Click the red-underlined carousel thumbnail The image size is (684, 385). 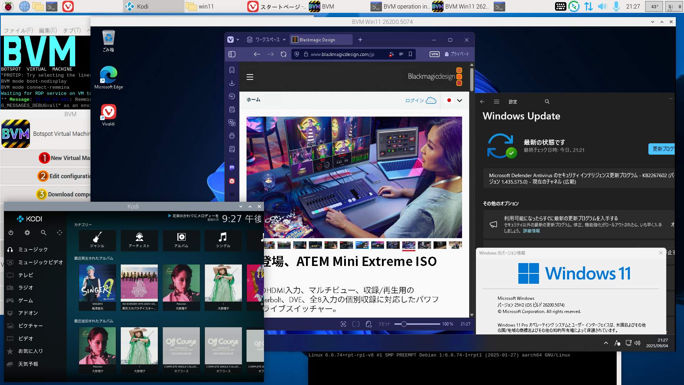coord(409,245)
